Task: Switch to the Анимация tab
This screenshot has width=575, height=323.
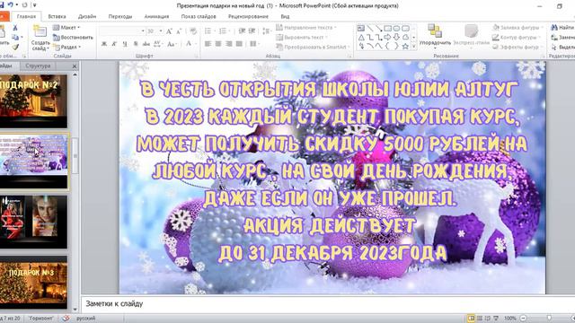Action: click(x=156, y=16)
